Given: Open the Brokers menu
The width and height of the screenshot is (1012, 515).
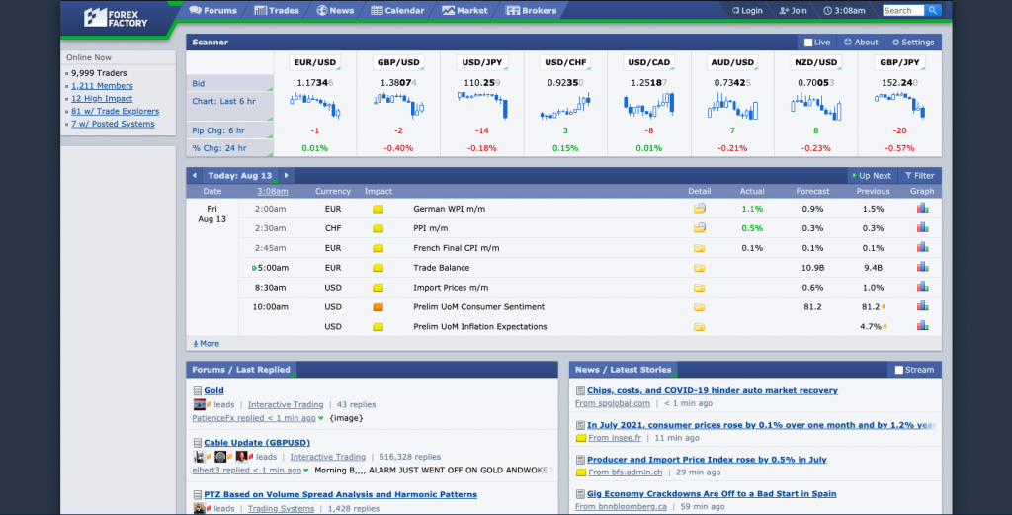Looking at the screenshot, I should pyautogui.click(x=531, y=10).
